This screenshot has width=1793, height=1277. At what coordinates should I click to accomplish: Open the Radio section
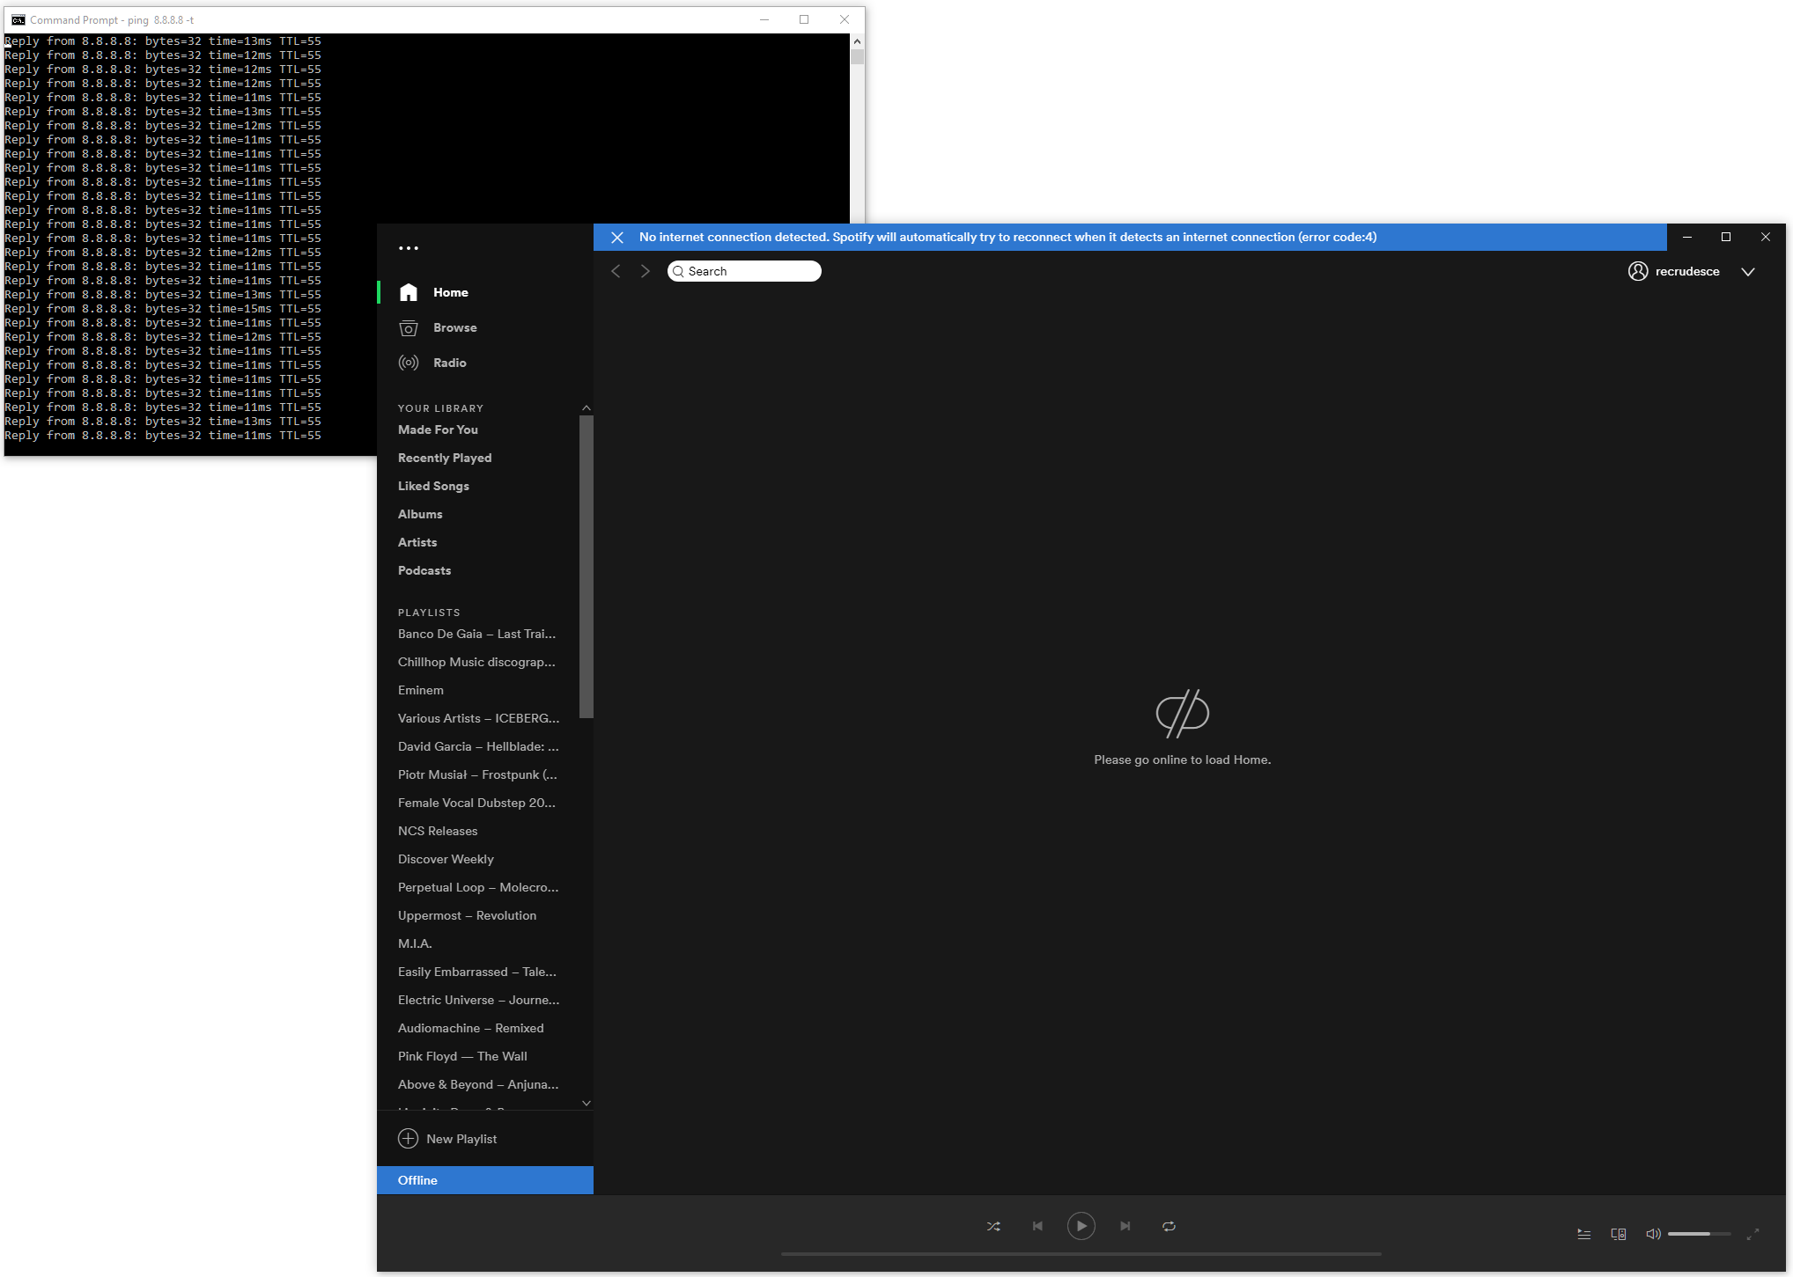click(449, 363)
